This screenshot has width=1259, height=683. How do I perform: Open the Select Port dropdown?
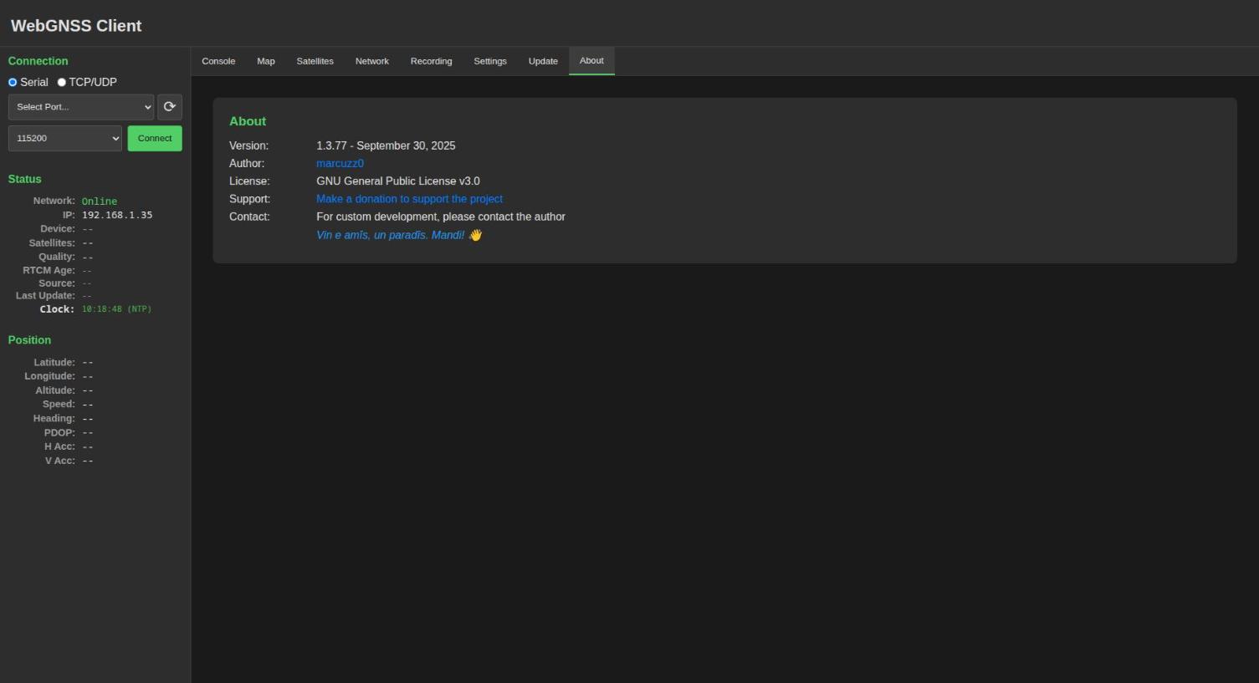(x=81, y=107)
